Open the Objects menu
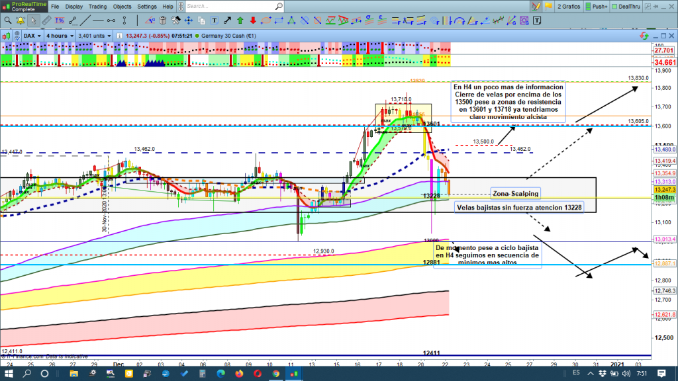678x381 pixels. tap(122, 6)
